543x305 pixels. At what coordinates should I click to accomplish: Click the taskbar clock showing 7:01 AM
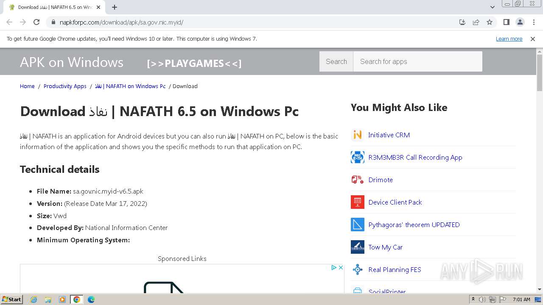521,299
